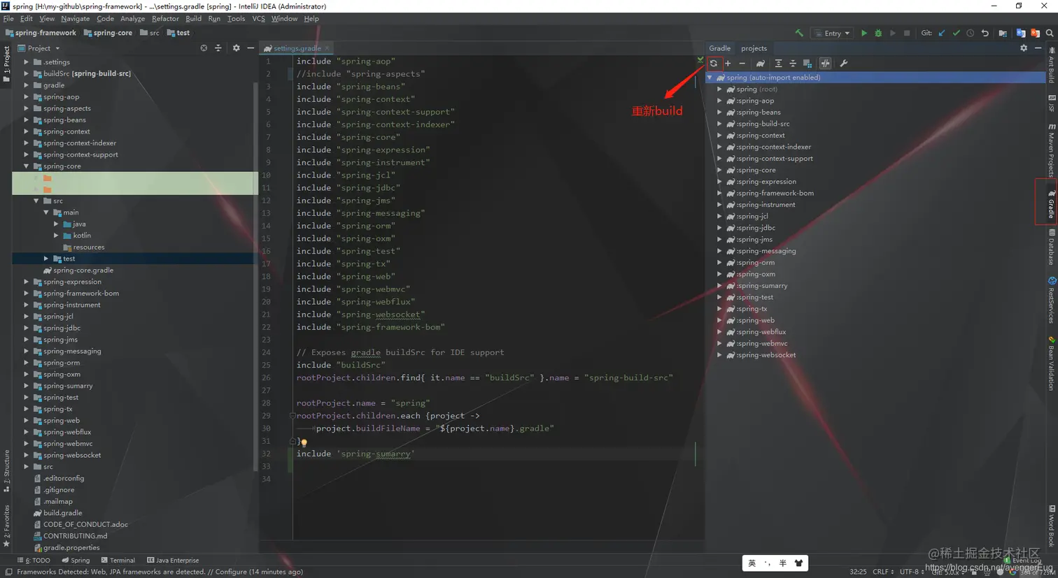Refresh all Gradle projects
Screen dimensions: 1058x578
714,64
